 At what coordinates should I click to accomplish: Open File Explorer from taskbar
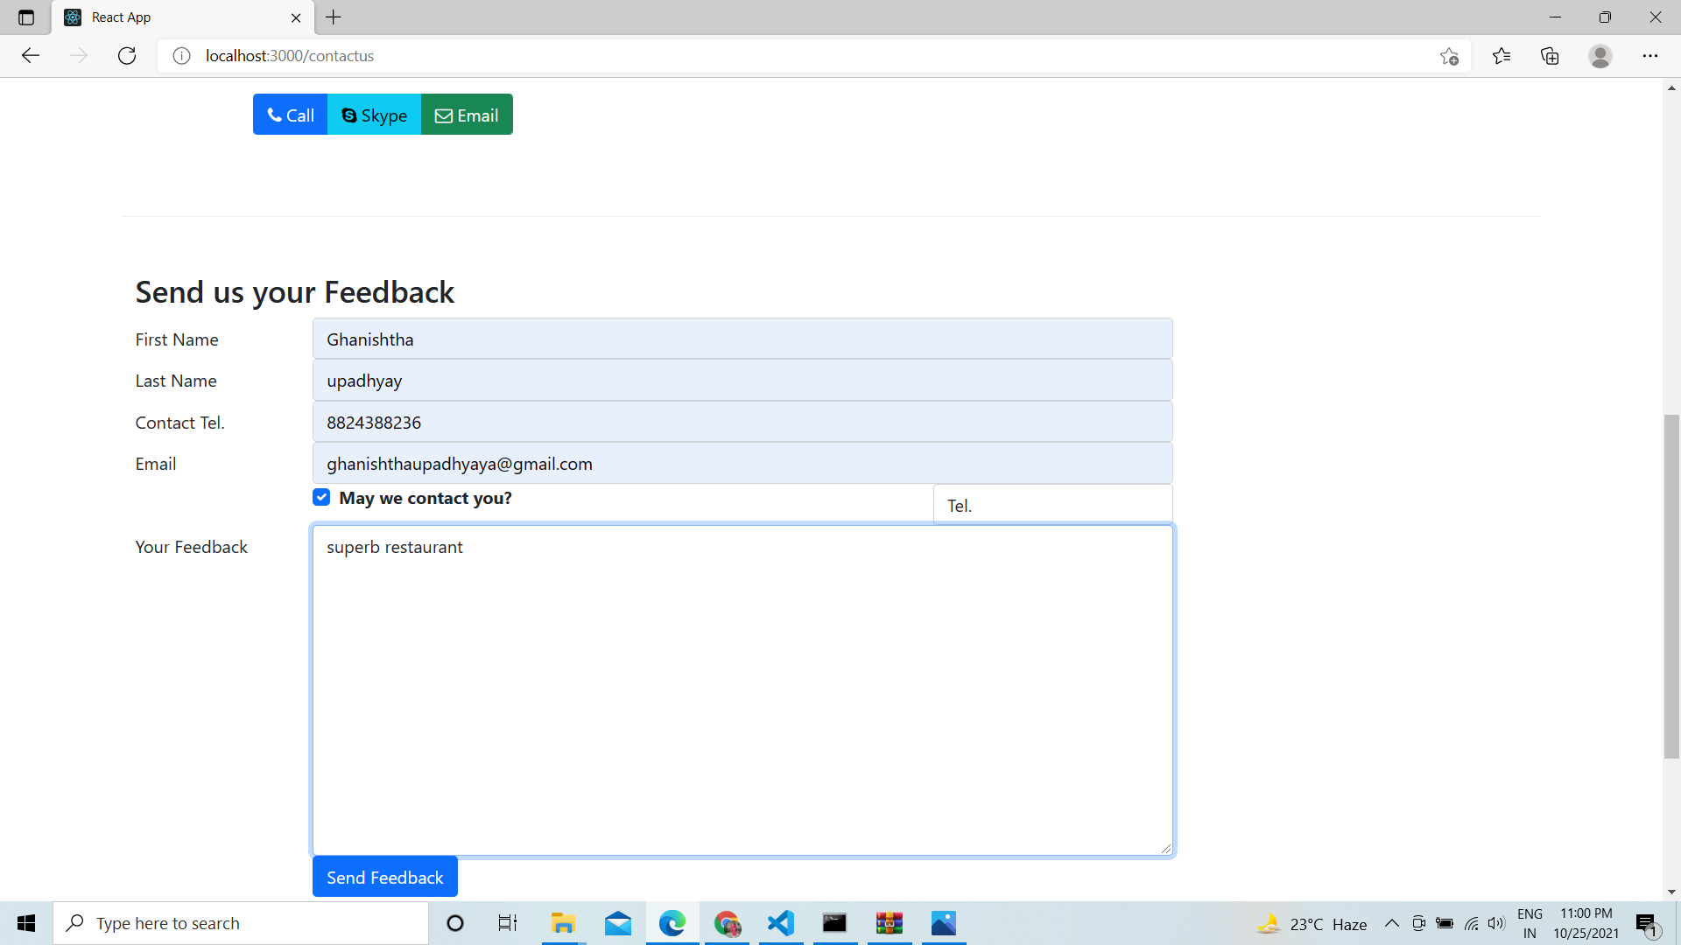563,923
